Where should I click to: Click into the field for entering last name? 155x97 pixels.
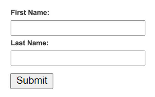(x=78, y=58)
